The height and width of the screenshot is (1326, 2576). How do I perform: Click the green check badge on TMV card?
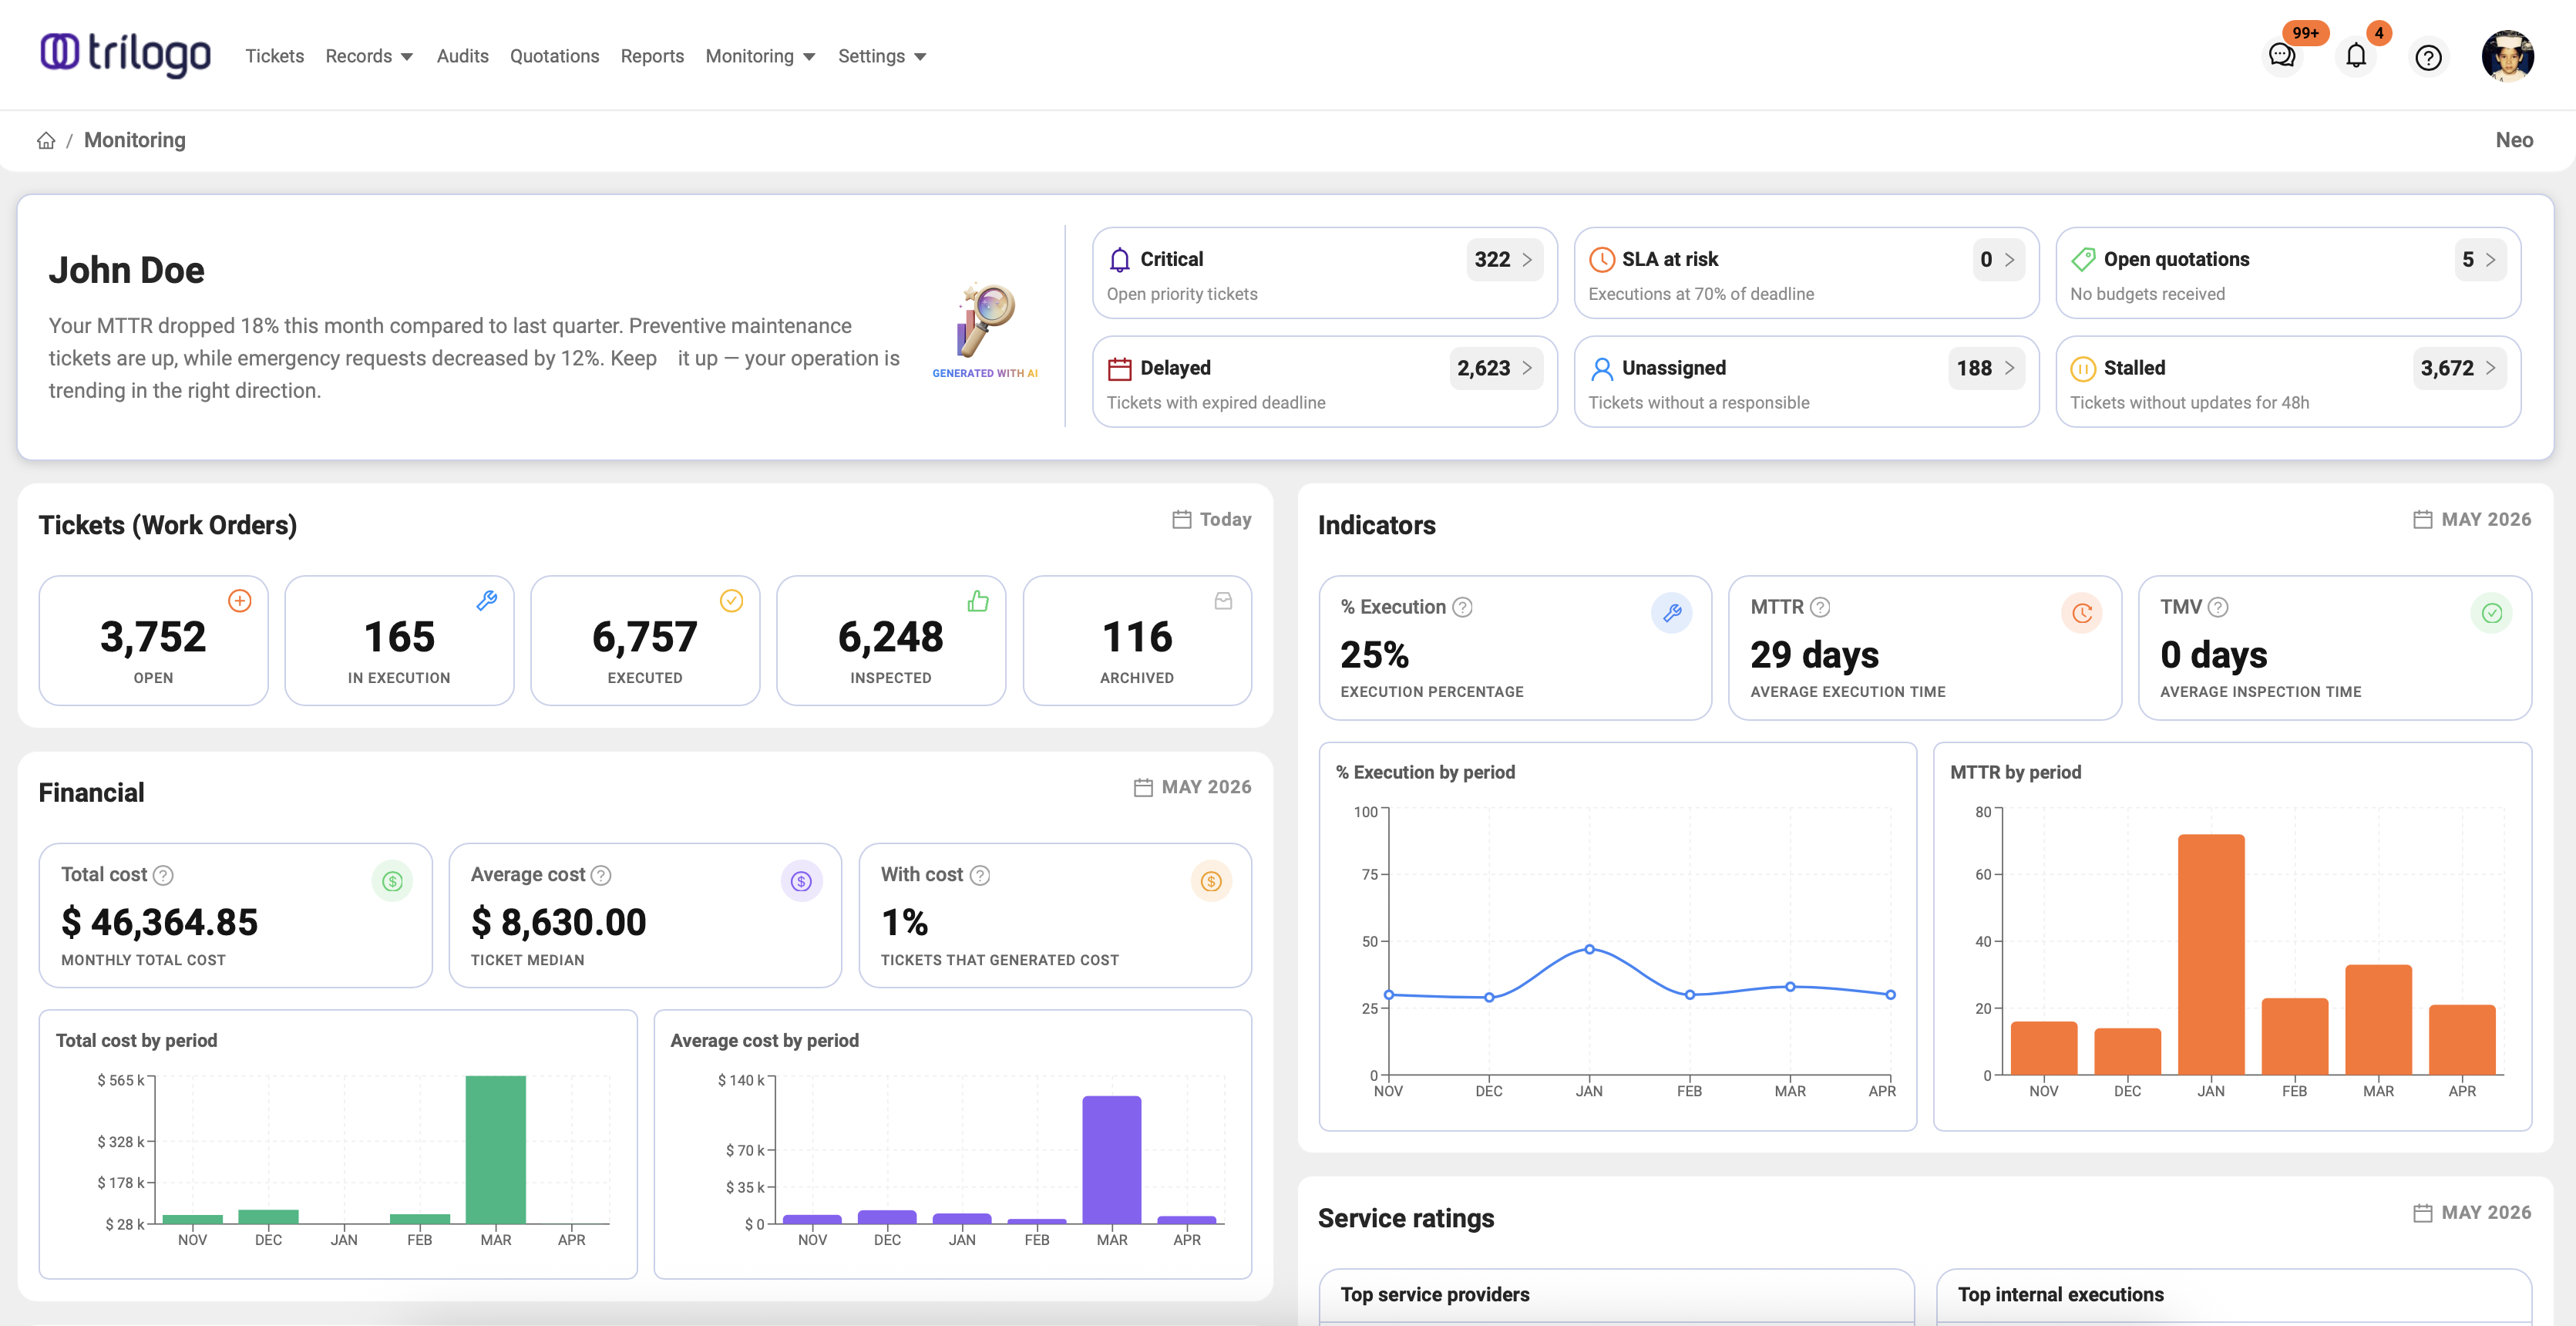(x=2491, y=613)
